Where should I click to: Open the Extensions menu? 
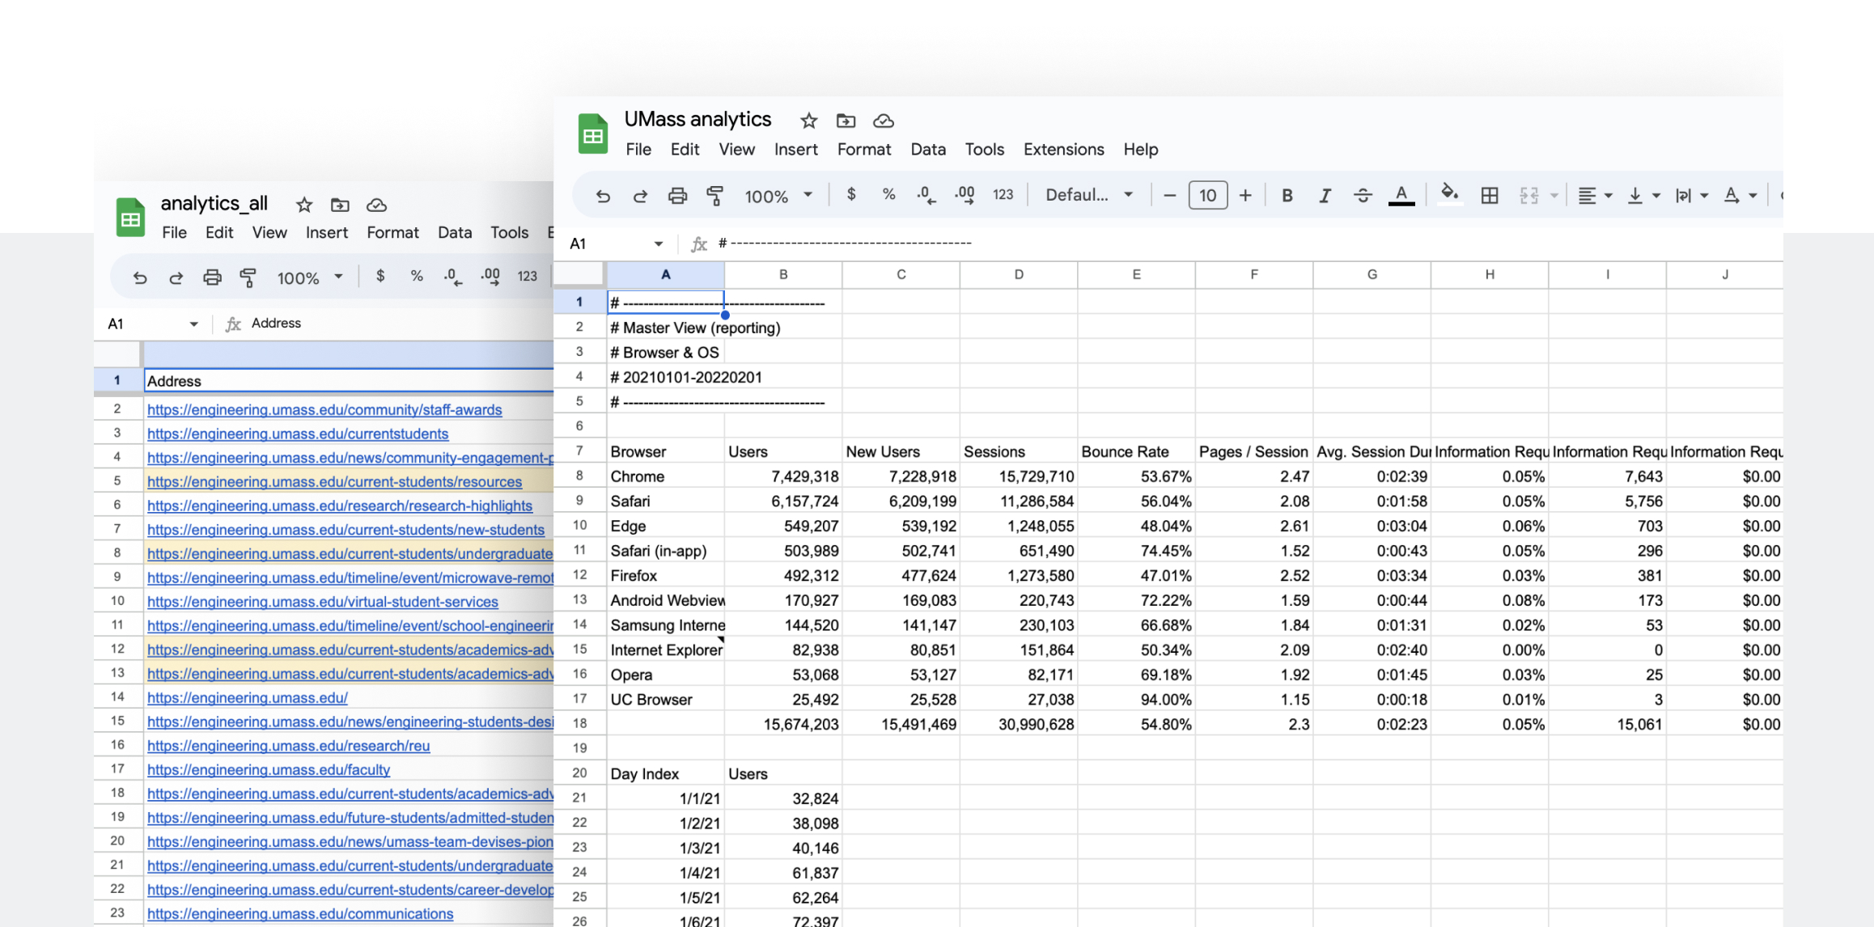coord(1063,150)
